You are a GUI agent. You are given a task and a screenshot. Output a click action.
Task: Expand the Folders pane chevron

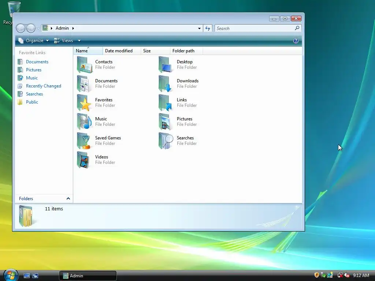pos(68,199)
